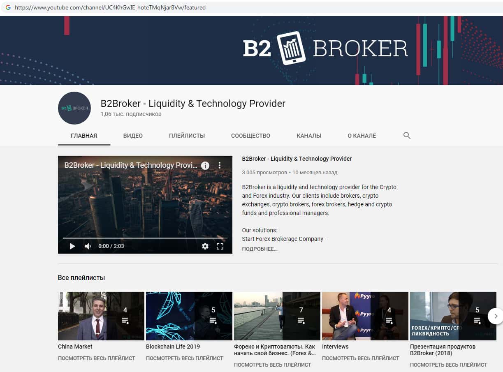Image resolution: width=503 pixels, height=372 pixels.
Task: Open video settings gear icon
Action: coord(205,246)
